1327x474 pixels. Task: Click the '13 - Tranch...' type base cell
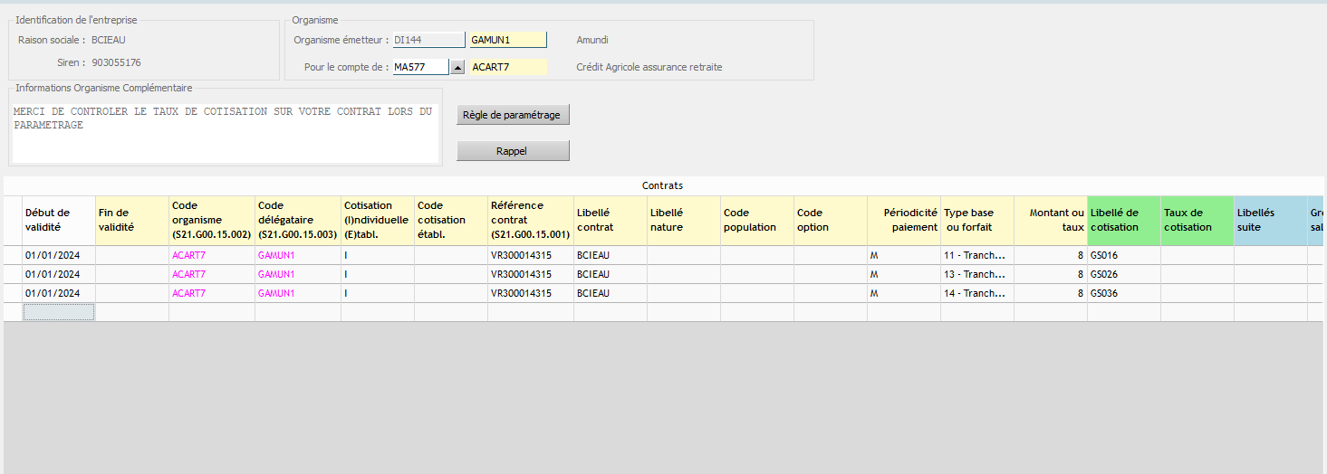[x=977, y=274]
